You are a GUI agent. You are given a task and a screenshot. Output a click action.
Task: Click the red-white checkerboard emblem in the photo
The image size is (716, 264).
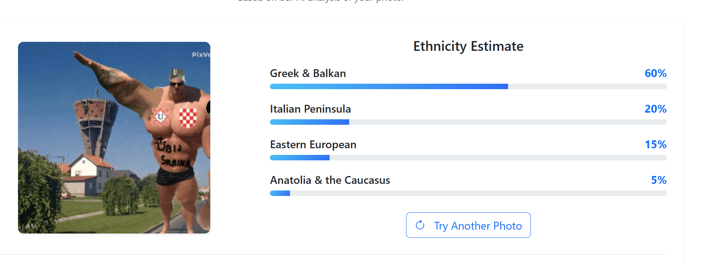(188, 117)
